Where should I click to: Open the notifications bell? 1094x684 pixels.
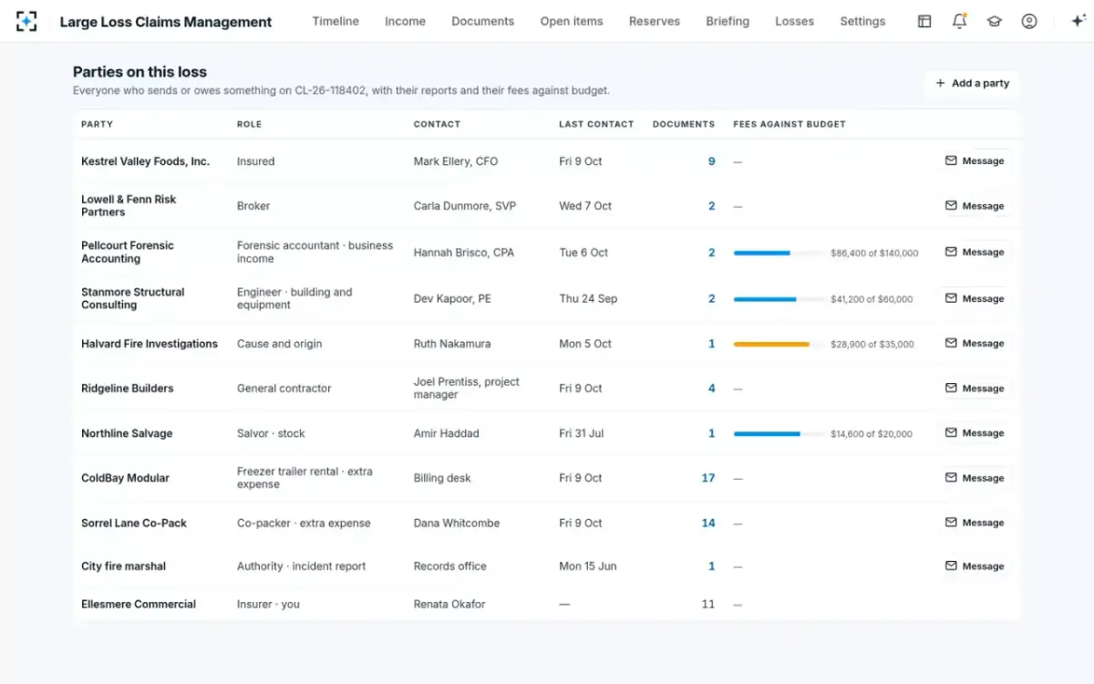[959, 21]
